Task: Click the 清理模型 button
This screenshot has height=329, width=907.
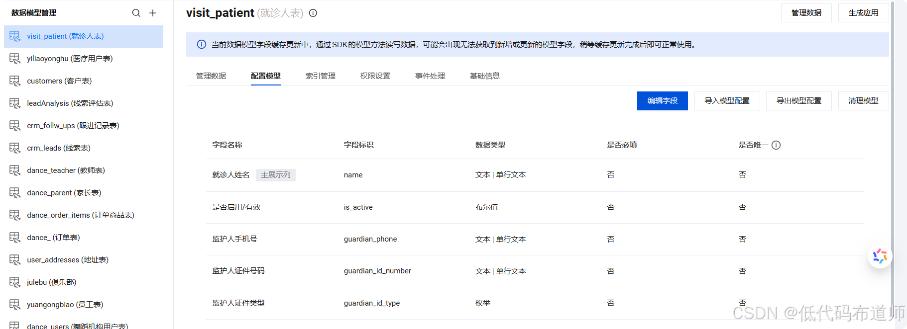Action: click(864, 101)
